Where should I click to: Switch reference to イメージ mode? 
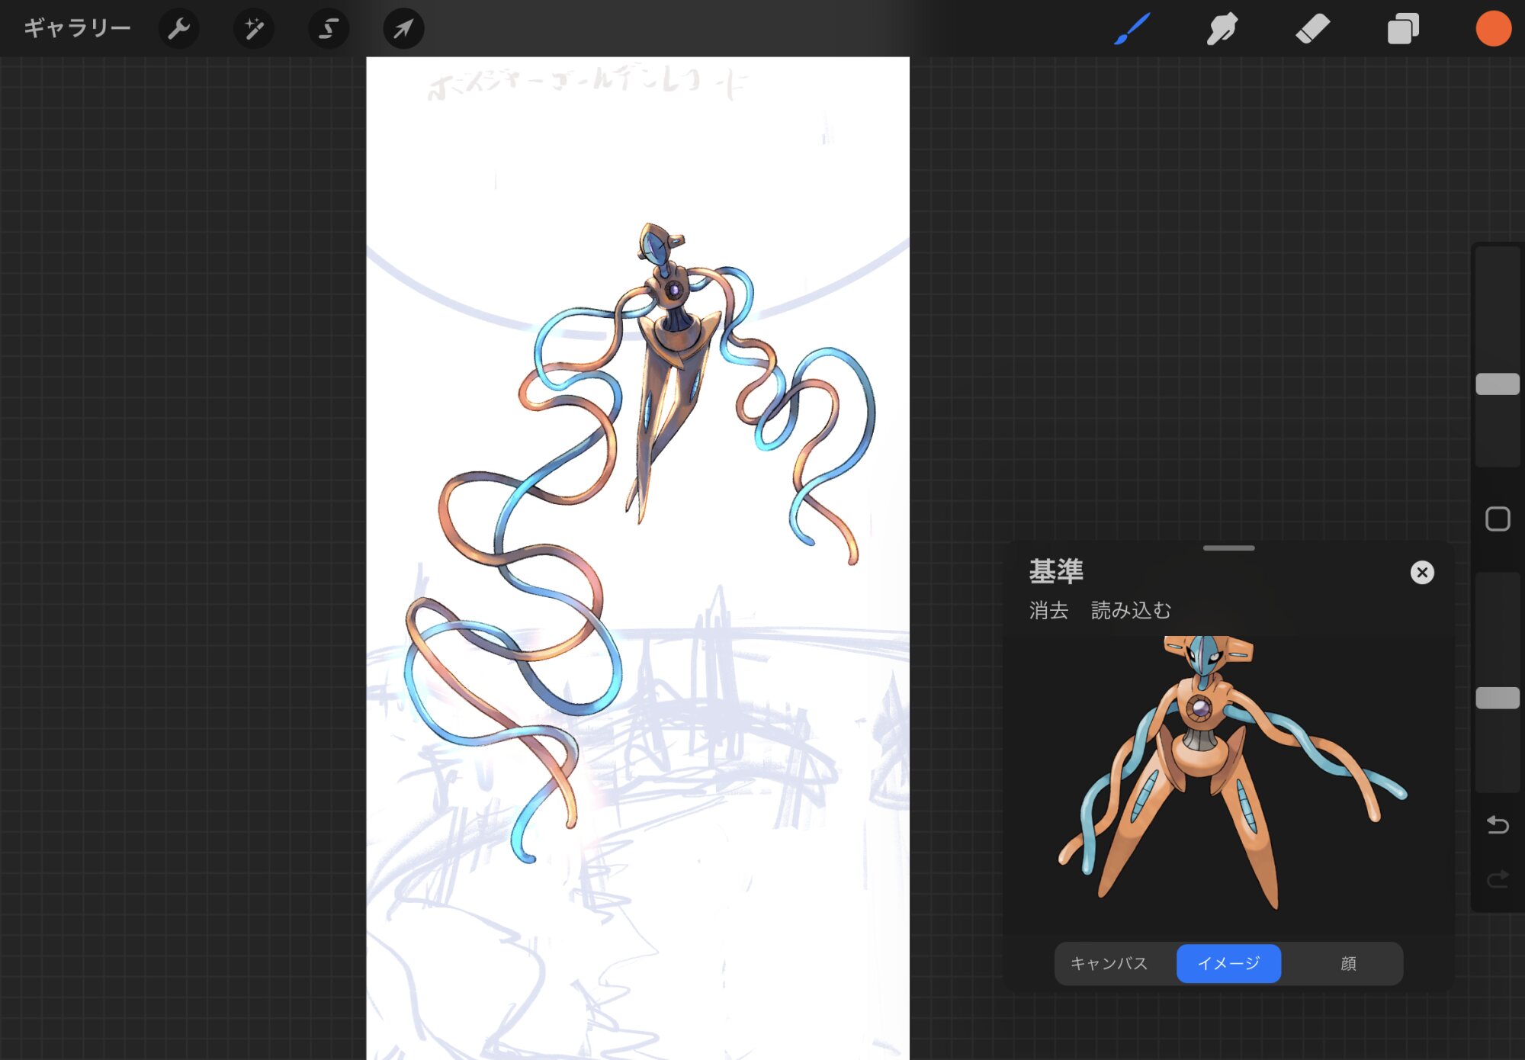[1228, 963]
